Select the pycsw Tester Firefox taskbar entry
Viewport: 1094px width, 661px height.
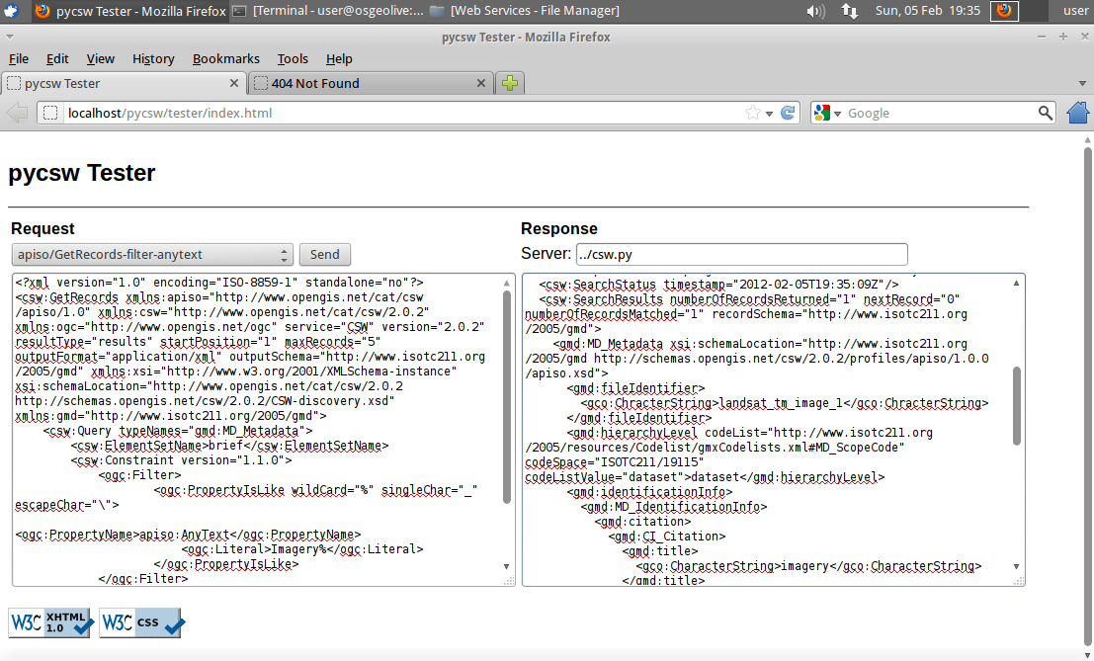pos(130,11)
